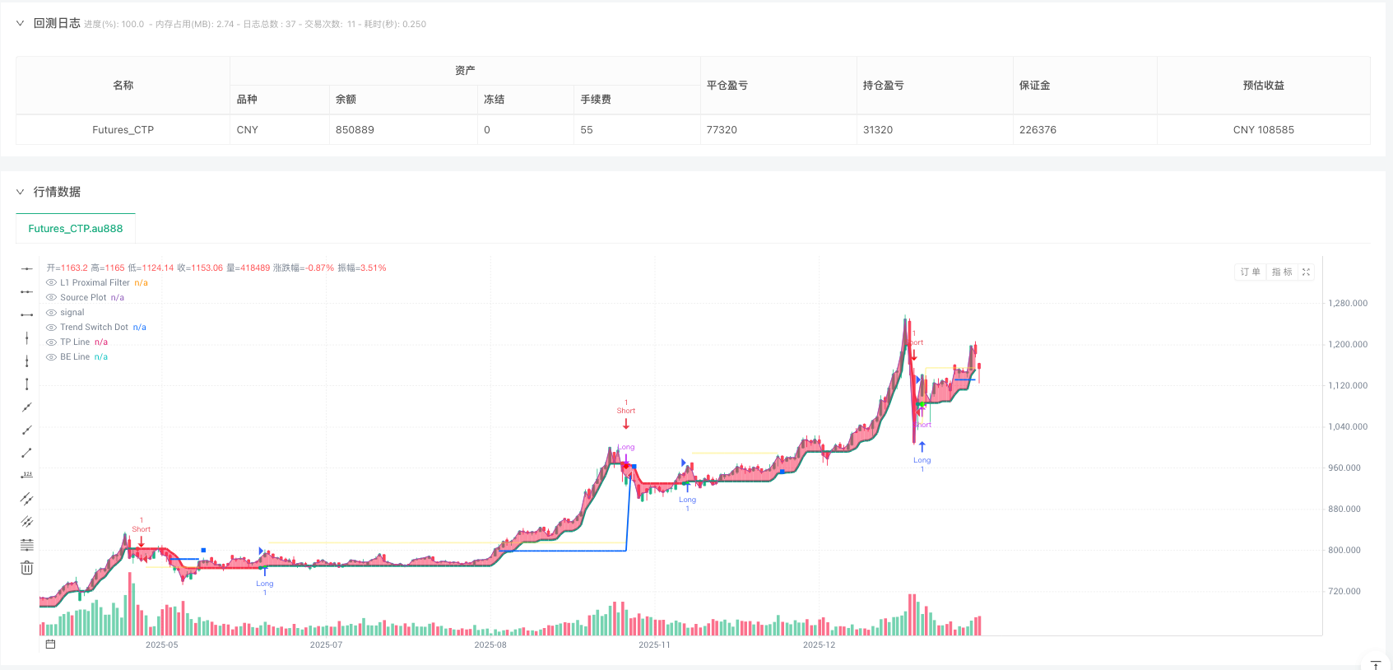The height and width of the screenshot is (670, 1393).
Task: Toggle TP Line visibility eye
Action: tap(51, 342)
